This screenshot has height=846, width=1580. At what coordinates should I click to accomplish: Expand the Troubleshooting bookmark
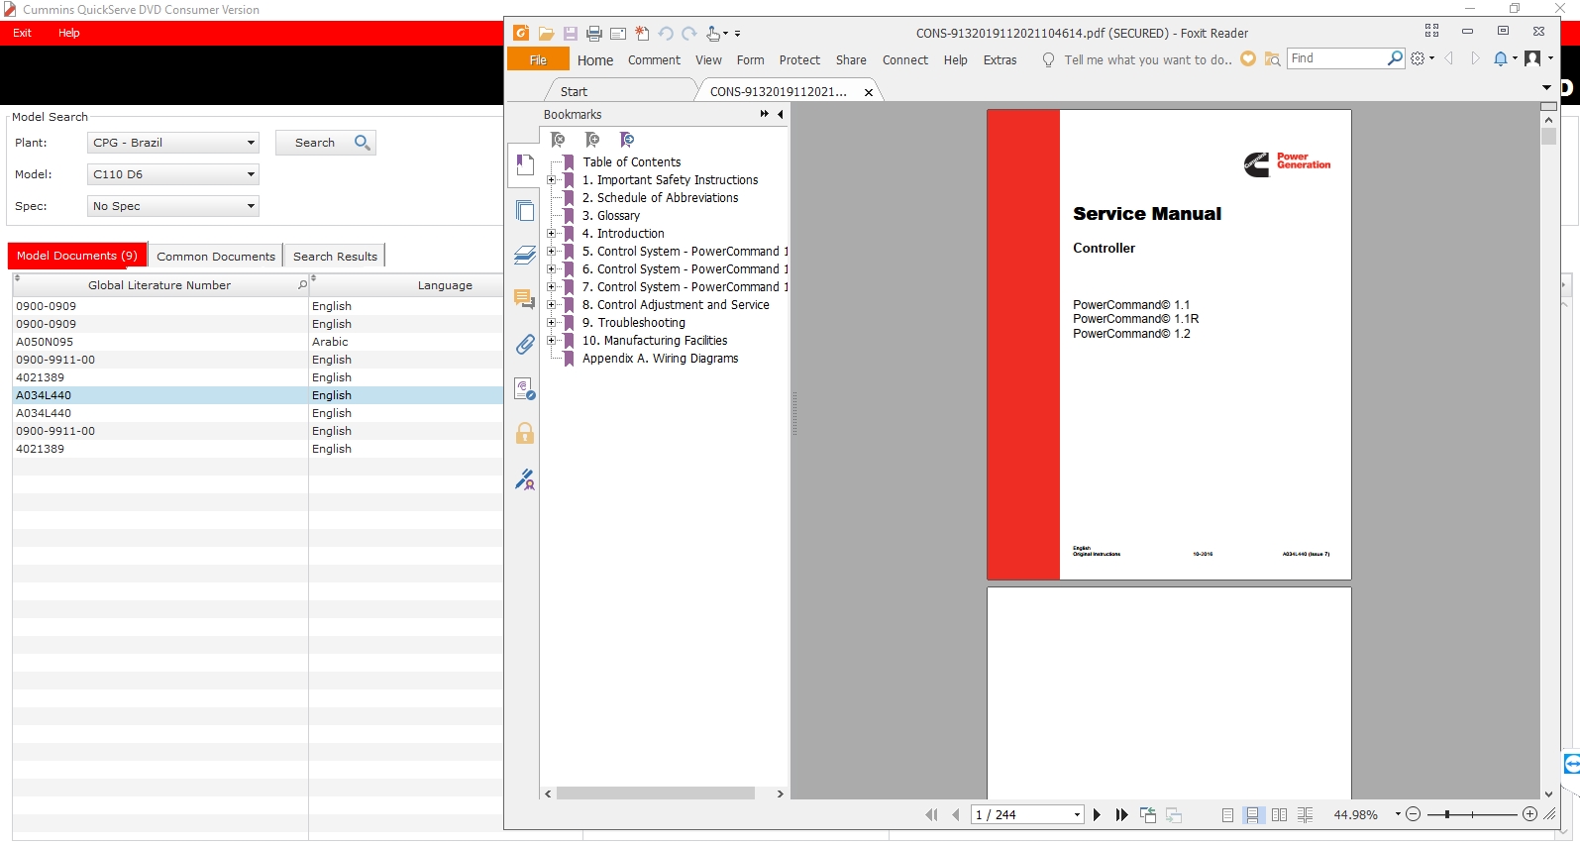click(x=552, y=323)
